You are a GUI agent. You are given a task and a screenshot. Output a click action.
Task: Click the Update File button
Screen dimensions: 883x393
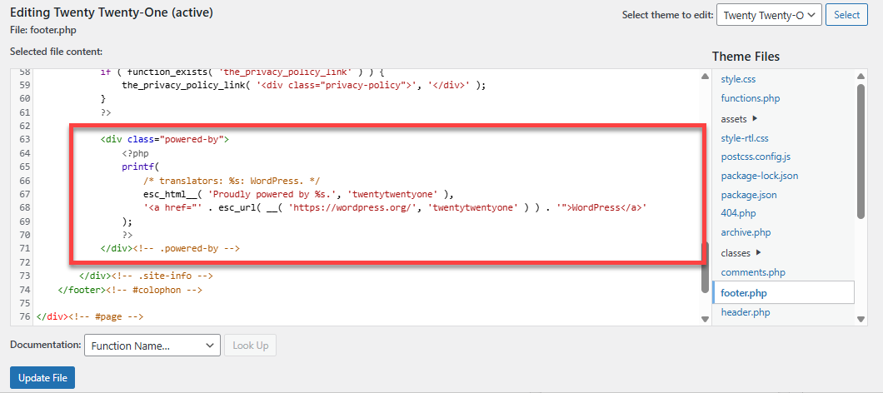(x=42, y=378)
